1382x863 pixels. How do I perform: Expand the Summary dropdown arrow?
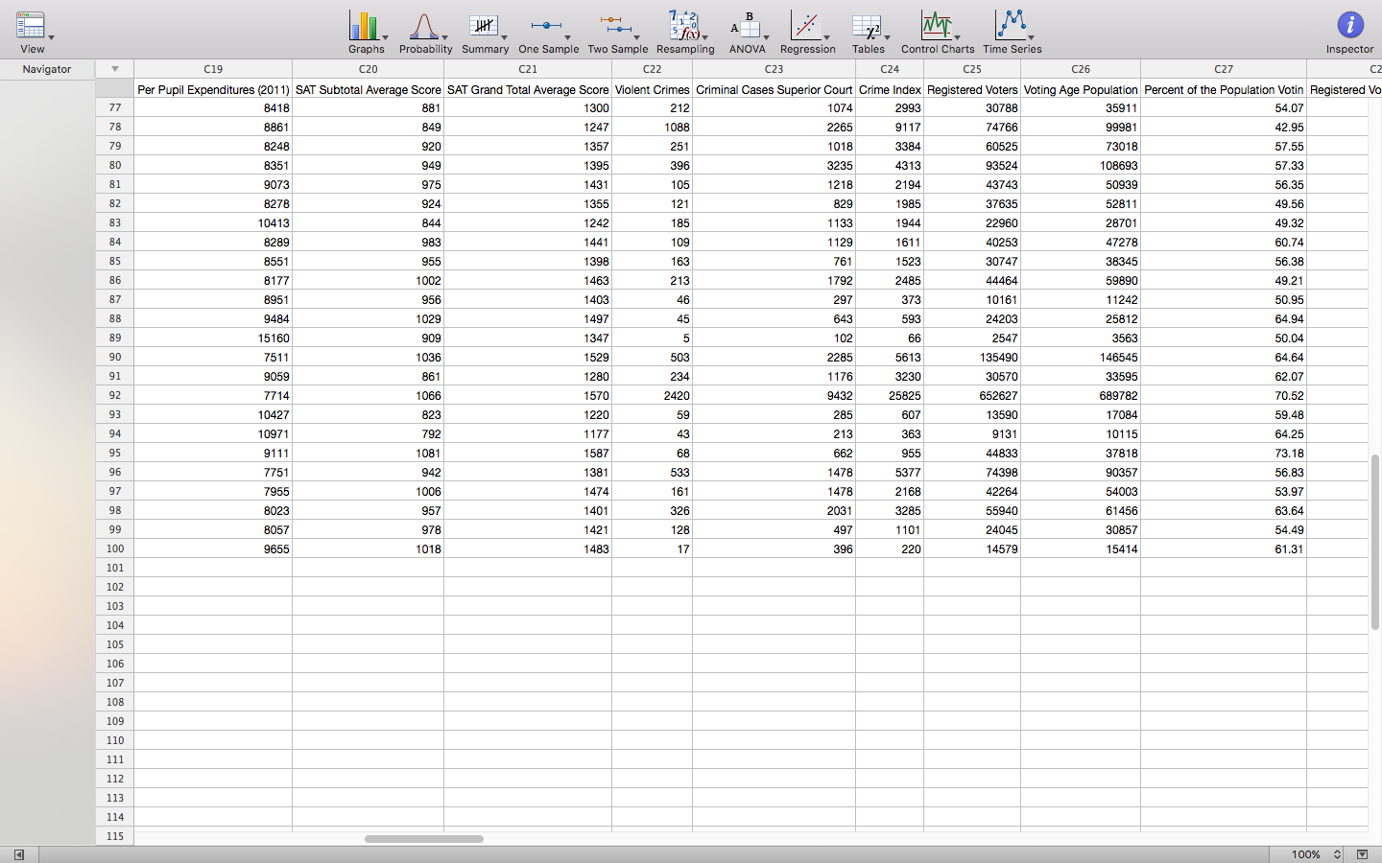coord(505,37)
